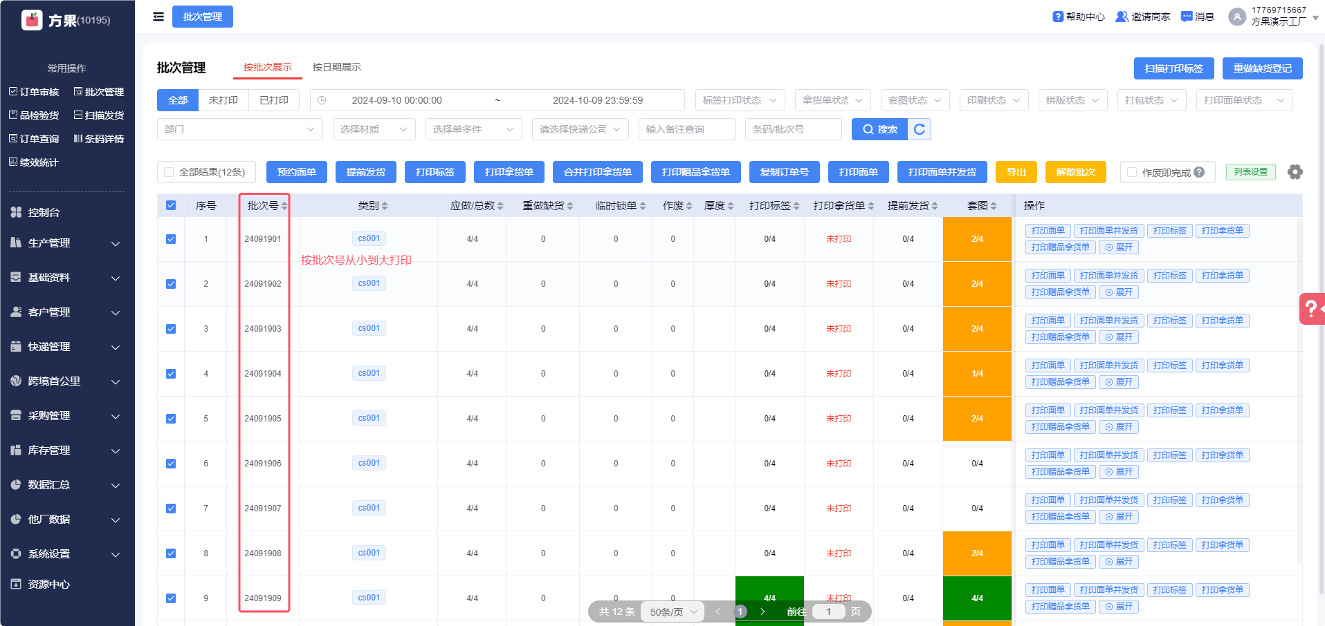Enable the 作废即完成 checkbox

pyautogui.click(x=1132, y=172)
